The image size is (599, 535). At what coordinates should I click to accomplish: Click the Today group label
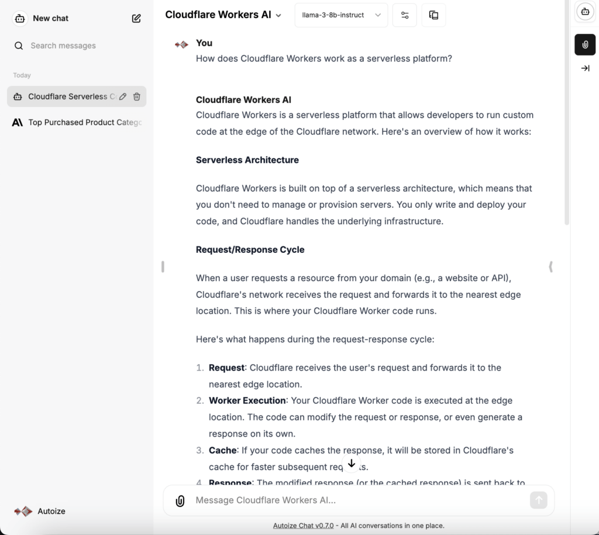[x=22, y=76]
